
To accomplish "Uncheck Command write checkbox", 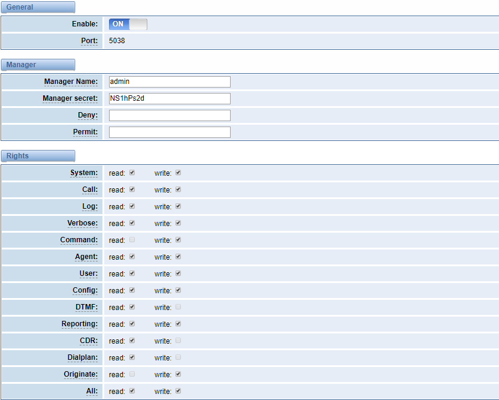I will click(x=179, y=240).
